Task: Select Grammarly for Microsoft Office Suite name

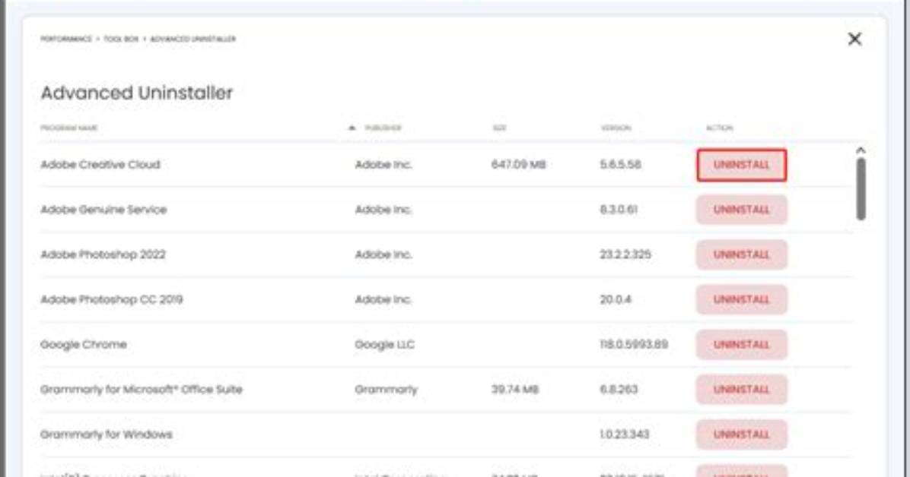Action: coord(141,390)
